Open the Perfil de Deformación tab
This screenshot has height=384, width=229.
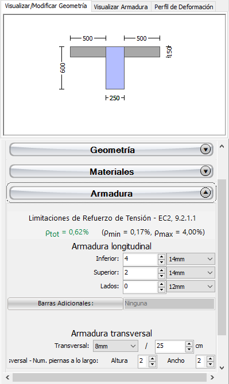(x=184, y=7)
